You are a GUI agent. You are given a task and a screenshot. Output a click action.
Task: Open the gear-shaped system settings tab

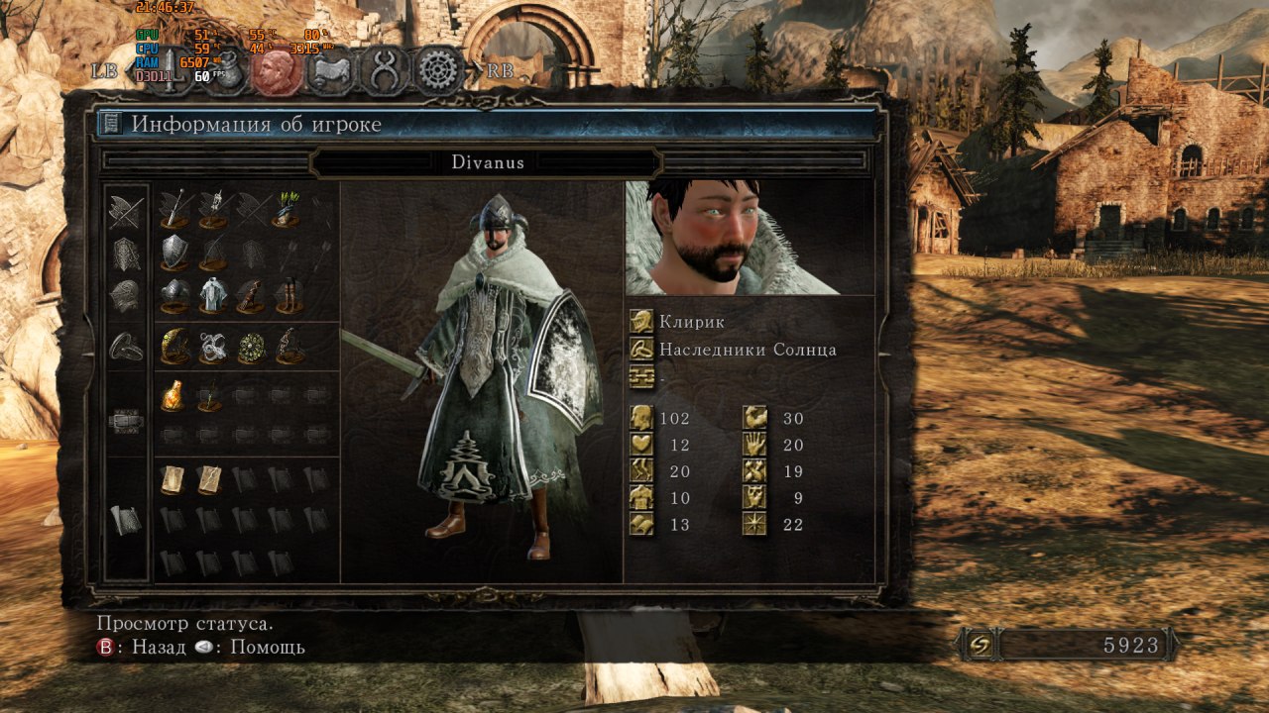point(439,70)
